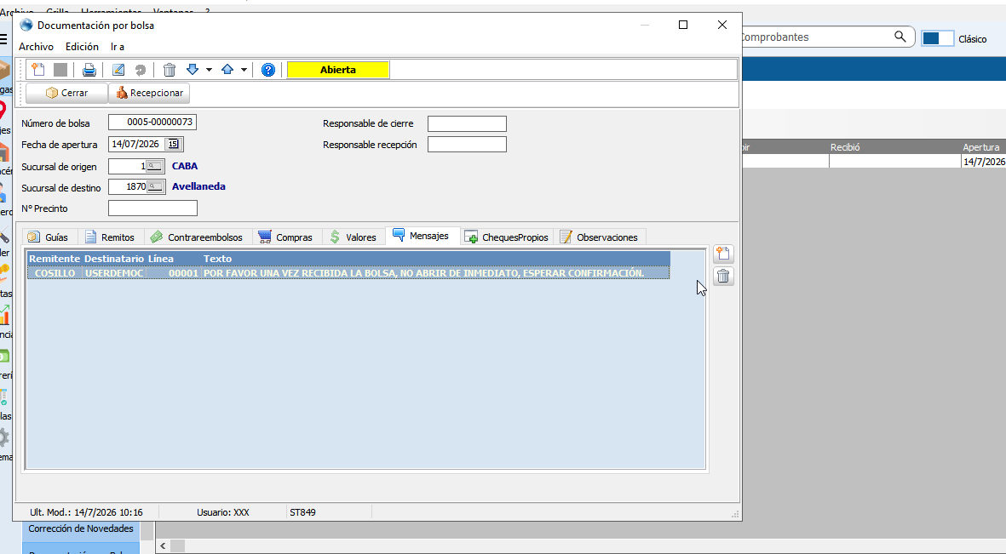
Task: Click the Responsable de cierre field
Action: [467, 123]
